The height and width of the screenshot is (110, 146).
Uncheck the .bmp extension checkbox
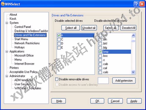[100, 52]
